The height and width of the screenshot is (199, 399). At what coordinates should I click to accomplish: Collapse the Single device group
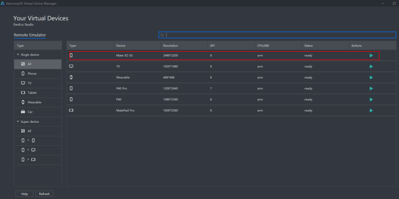tap(18, 55)
